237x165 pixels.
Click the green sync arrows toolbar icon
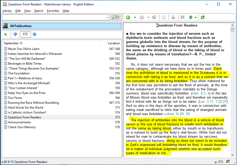[203, 17]
